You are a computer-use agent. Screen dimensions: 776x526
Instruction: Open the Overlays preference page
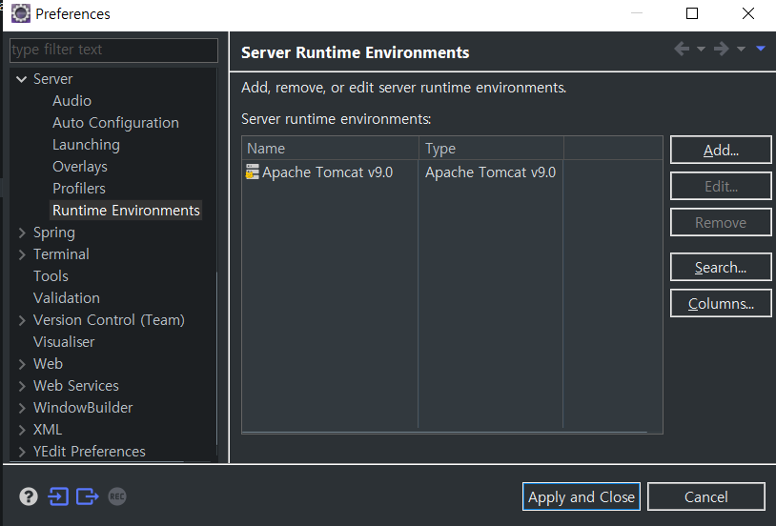point(80,166)
